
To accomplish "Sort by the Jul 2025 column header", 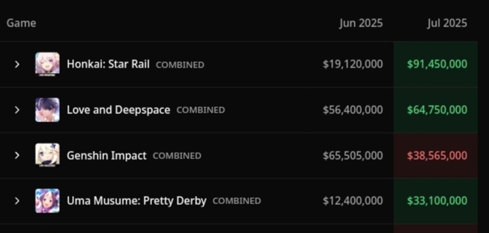I will 447,23.
